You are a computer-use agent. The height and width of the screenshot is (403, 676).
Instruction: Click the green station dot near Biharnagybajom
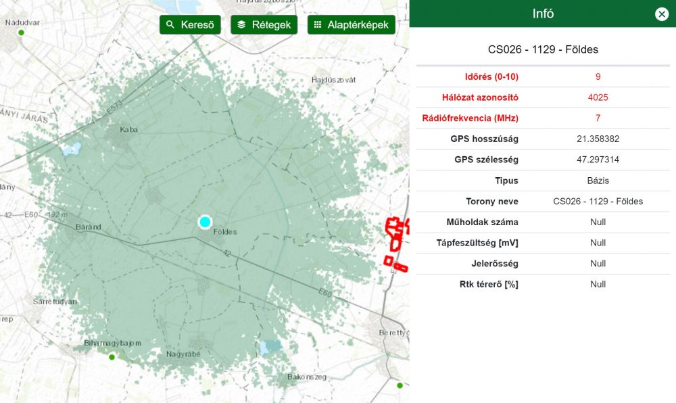tap(112, 357)
